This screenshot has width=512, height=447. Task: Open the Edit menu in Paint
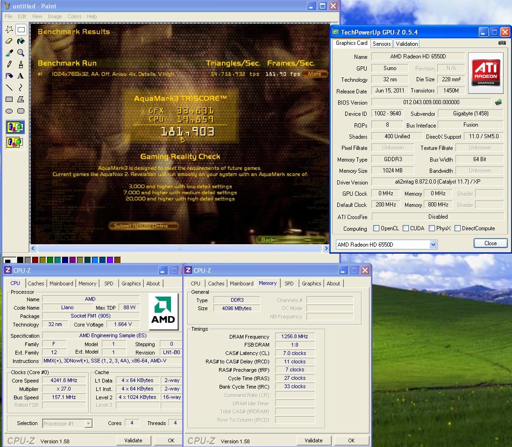tap(22, 16)
